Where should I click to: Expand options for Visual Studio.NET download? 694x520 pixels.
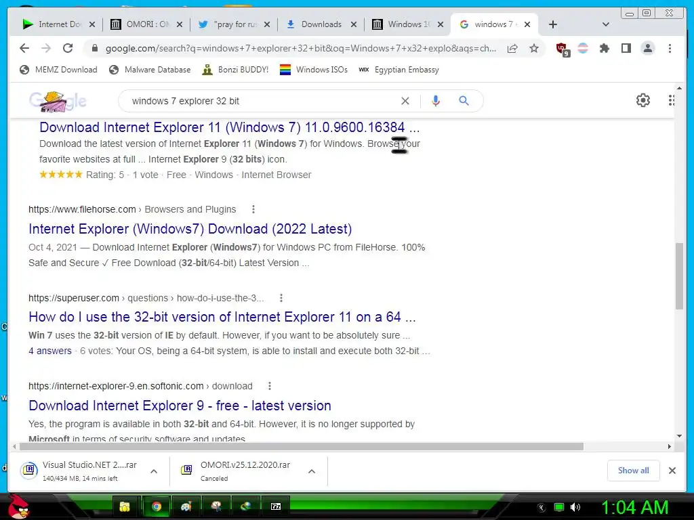coord(154,471)
